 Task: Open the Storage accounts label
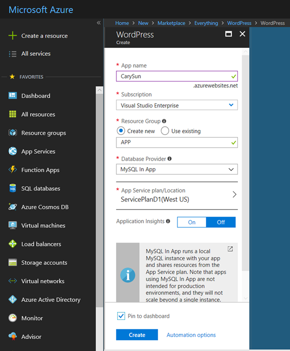coord(44,263)
